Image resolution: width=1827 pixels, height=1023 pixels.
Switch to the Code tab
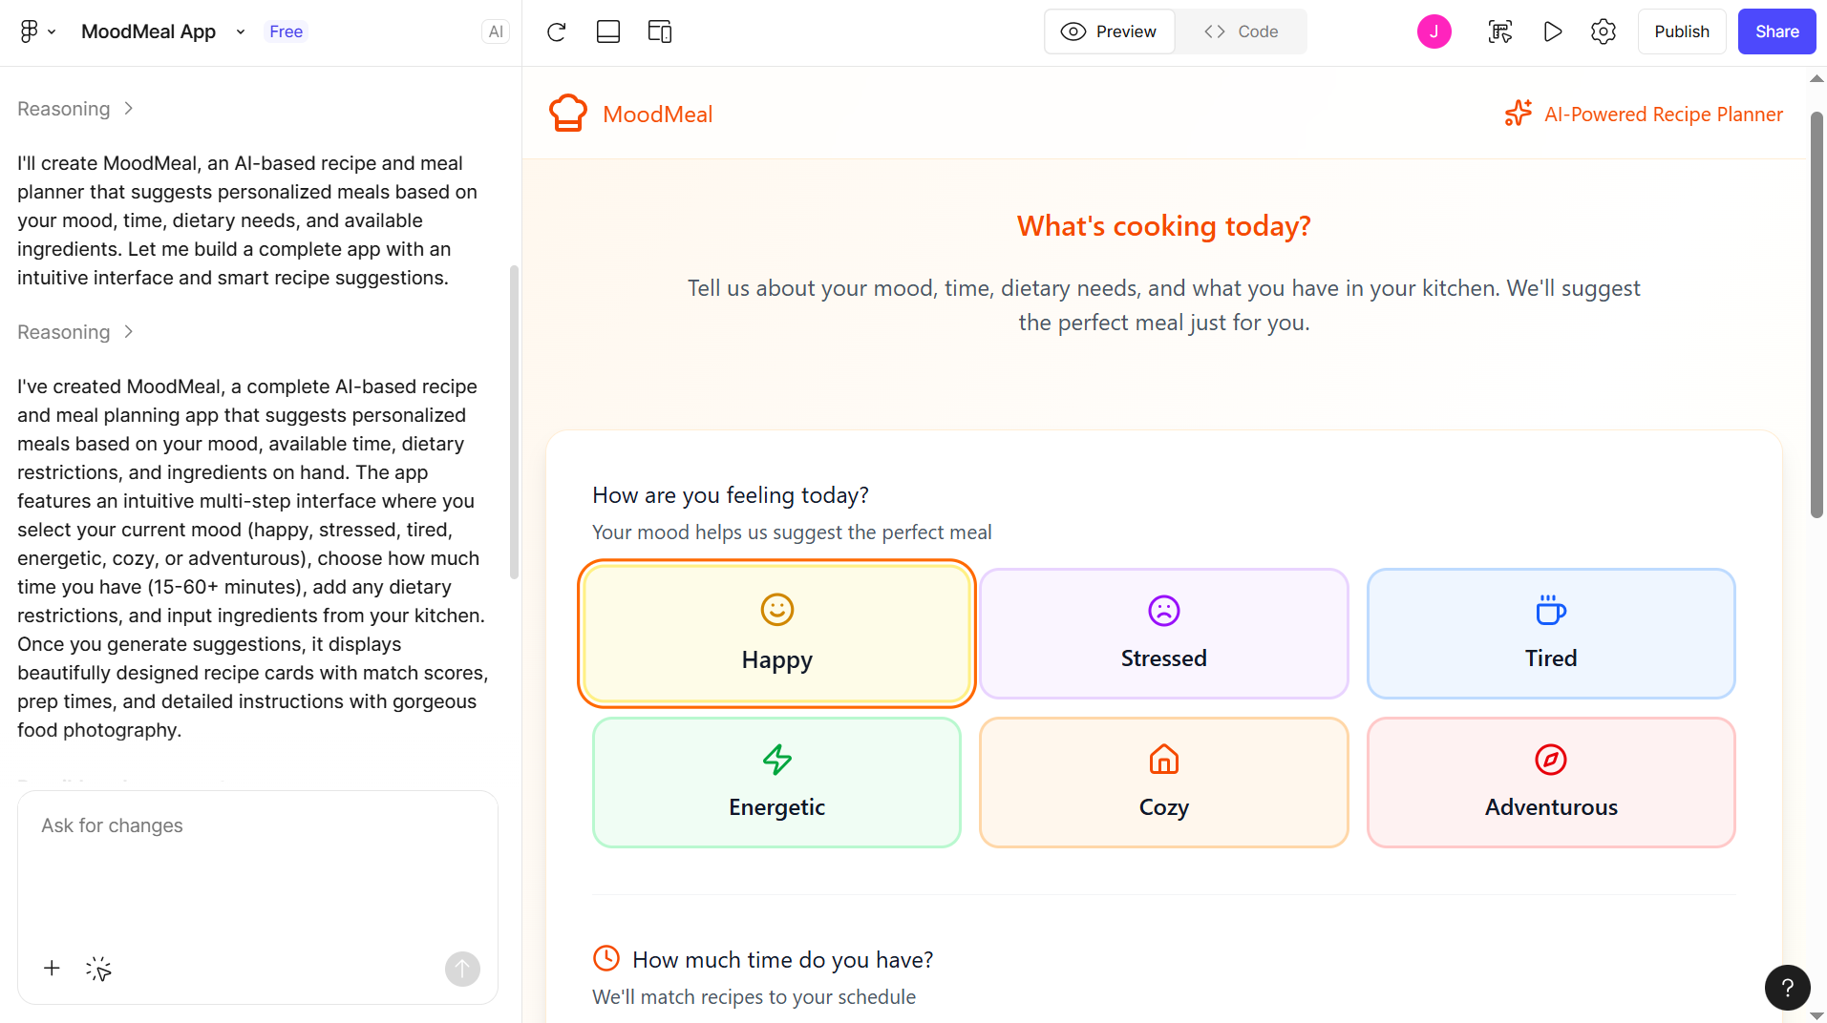point(1242,31)
